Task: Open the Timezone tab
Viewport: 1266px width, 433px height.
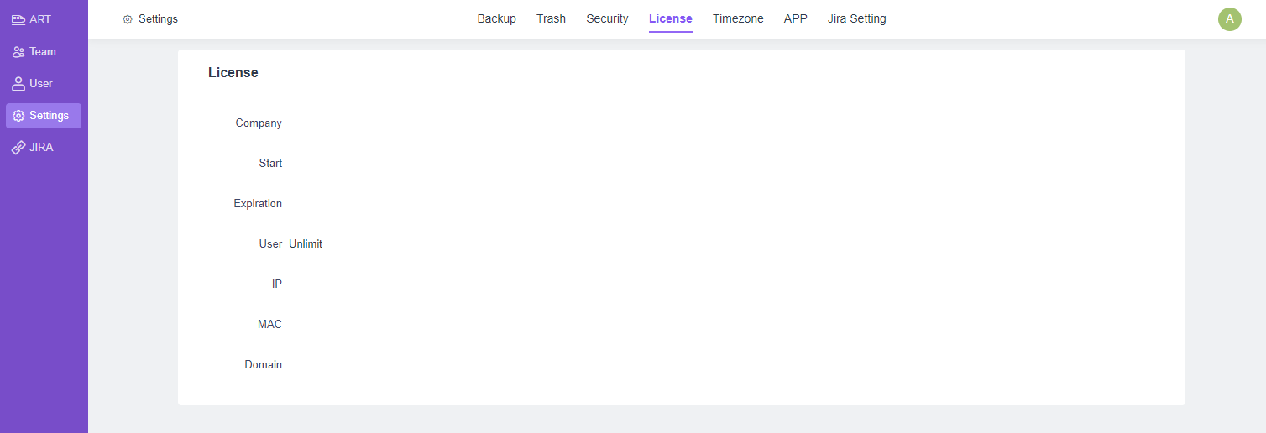Action: click(738, 18)
